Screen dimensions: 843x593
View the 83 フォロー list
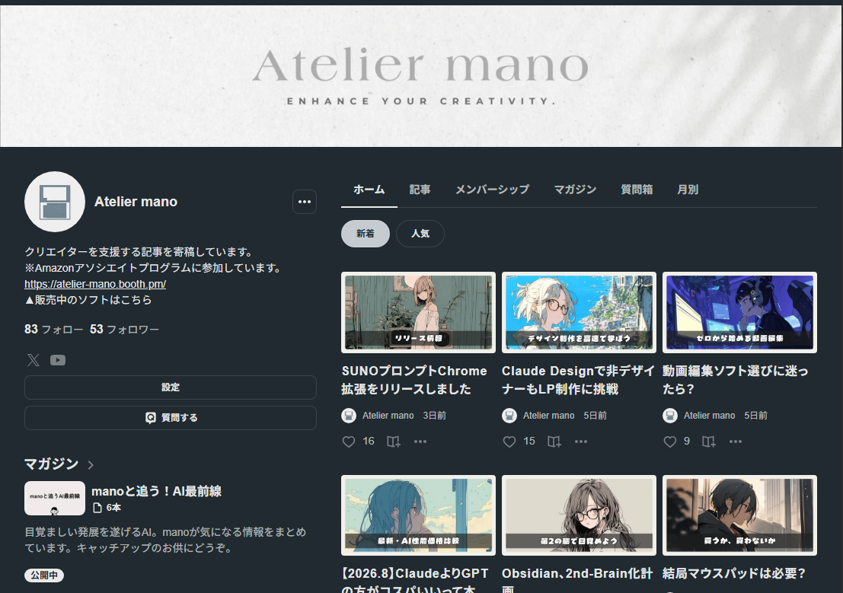[54, 329]
